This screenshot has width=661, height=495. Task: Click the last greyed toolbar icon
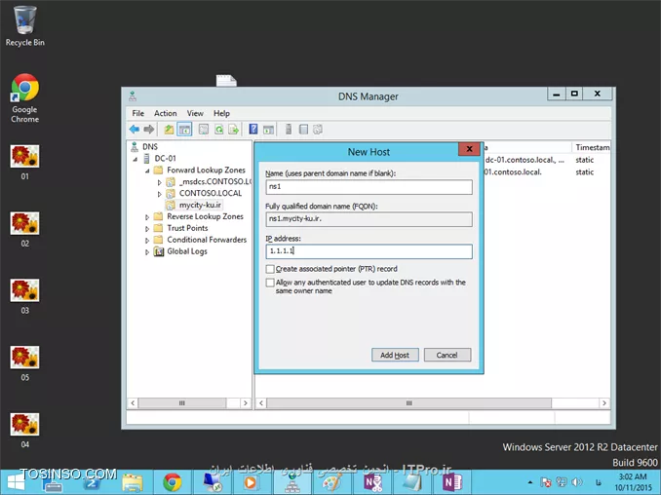[x=318, y=129]
